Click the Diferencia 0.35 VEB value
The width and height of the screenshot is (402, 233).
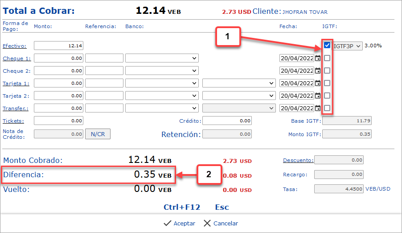[x=153, y=175]
